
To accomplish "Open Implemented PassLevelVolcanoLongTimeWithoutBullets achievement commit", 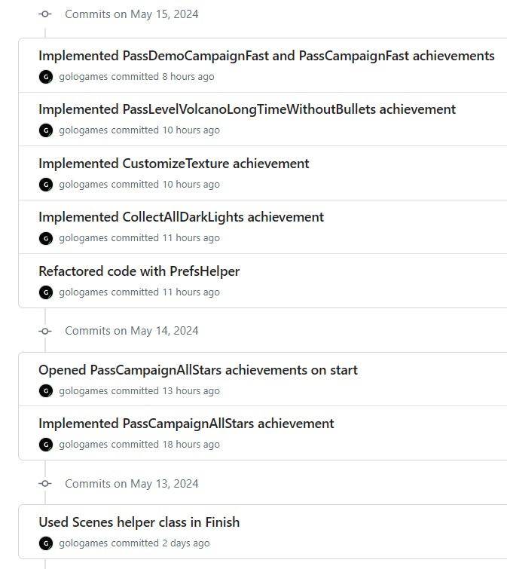I will [247, 109].
